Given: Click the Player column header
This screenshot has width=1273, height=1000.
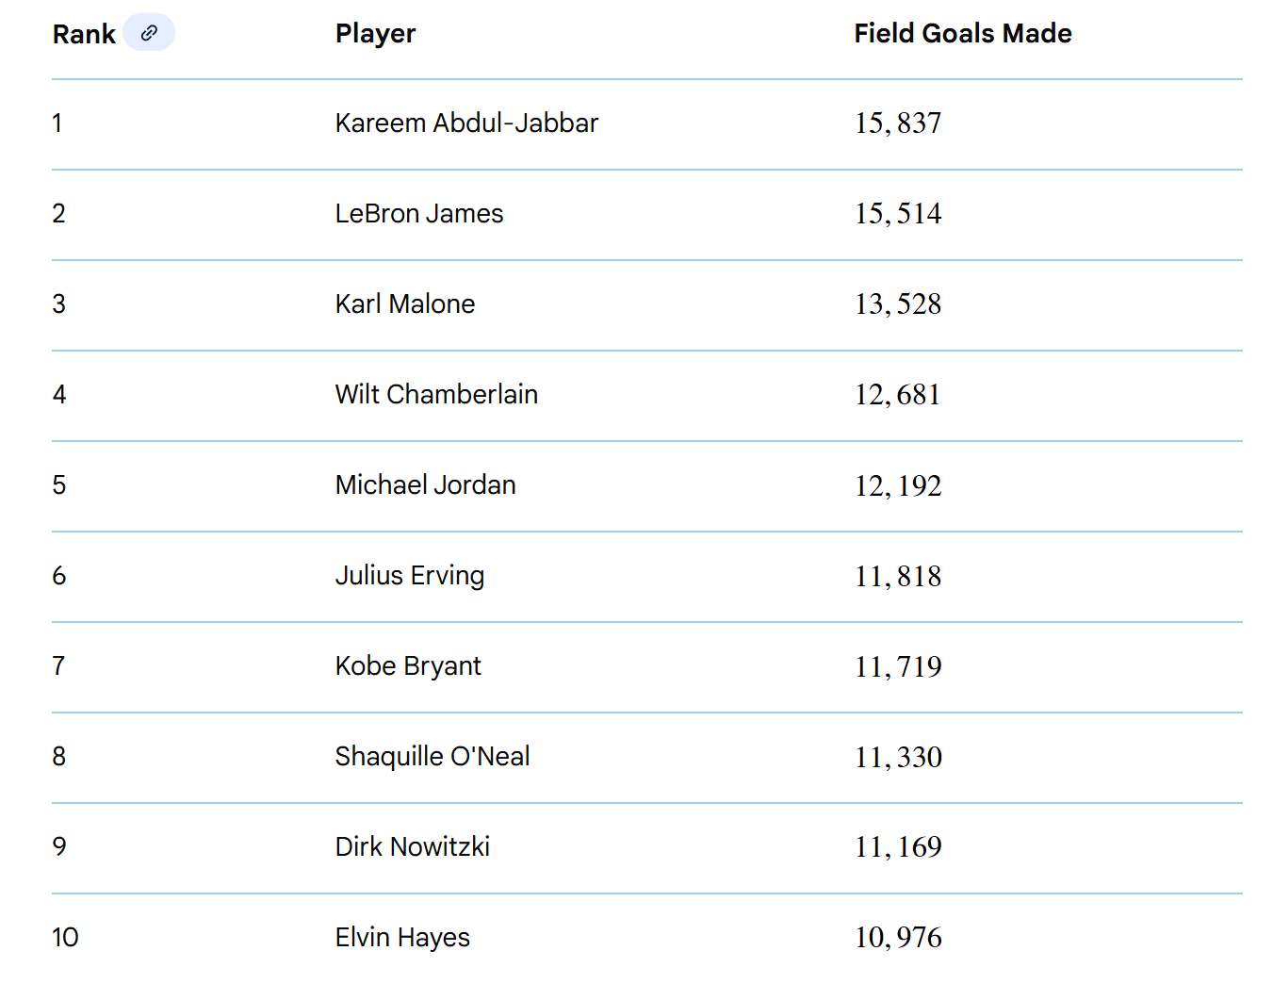Looking at the screenshot, I should click(x=375, y=34).
